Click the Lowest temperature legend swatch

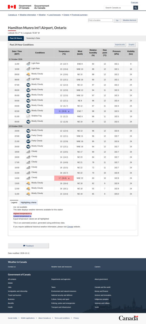[22, 216]
